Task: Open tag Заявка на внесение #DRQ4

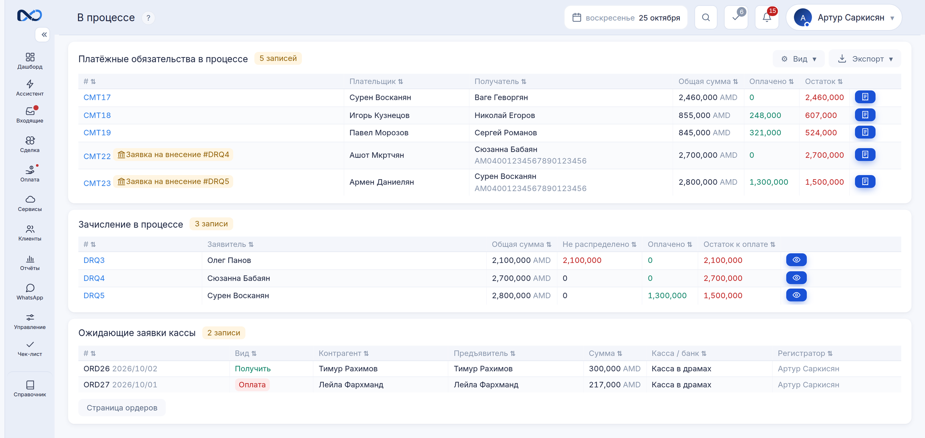Action: (173, 155)
